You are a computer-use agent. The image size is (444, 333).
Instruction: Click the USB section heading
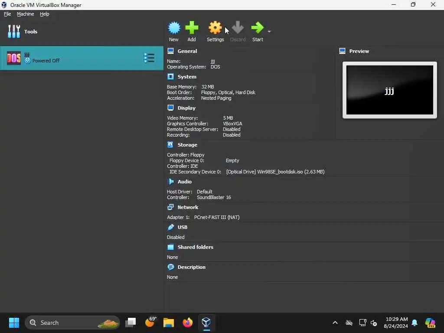183,227
